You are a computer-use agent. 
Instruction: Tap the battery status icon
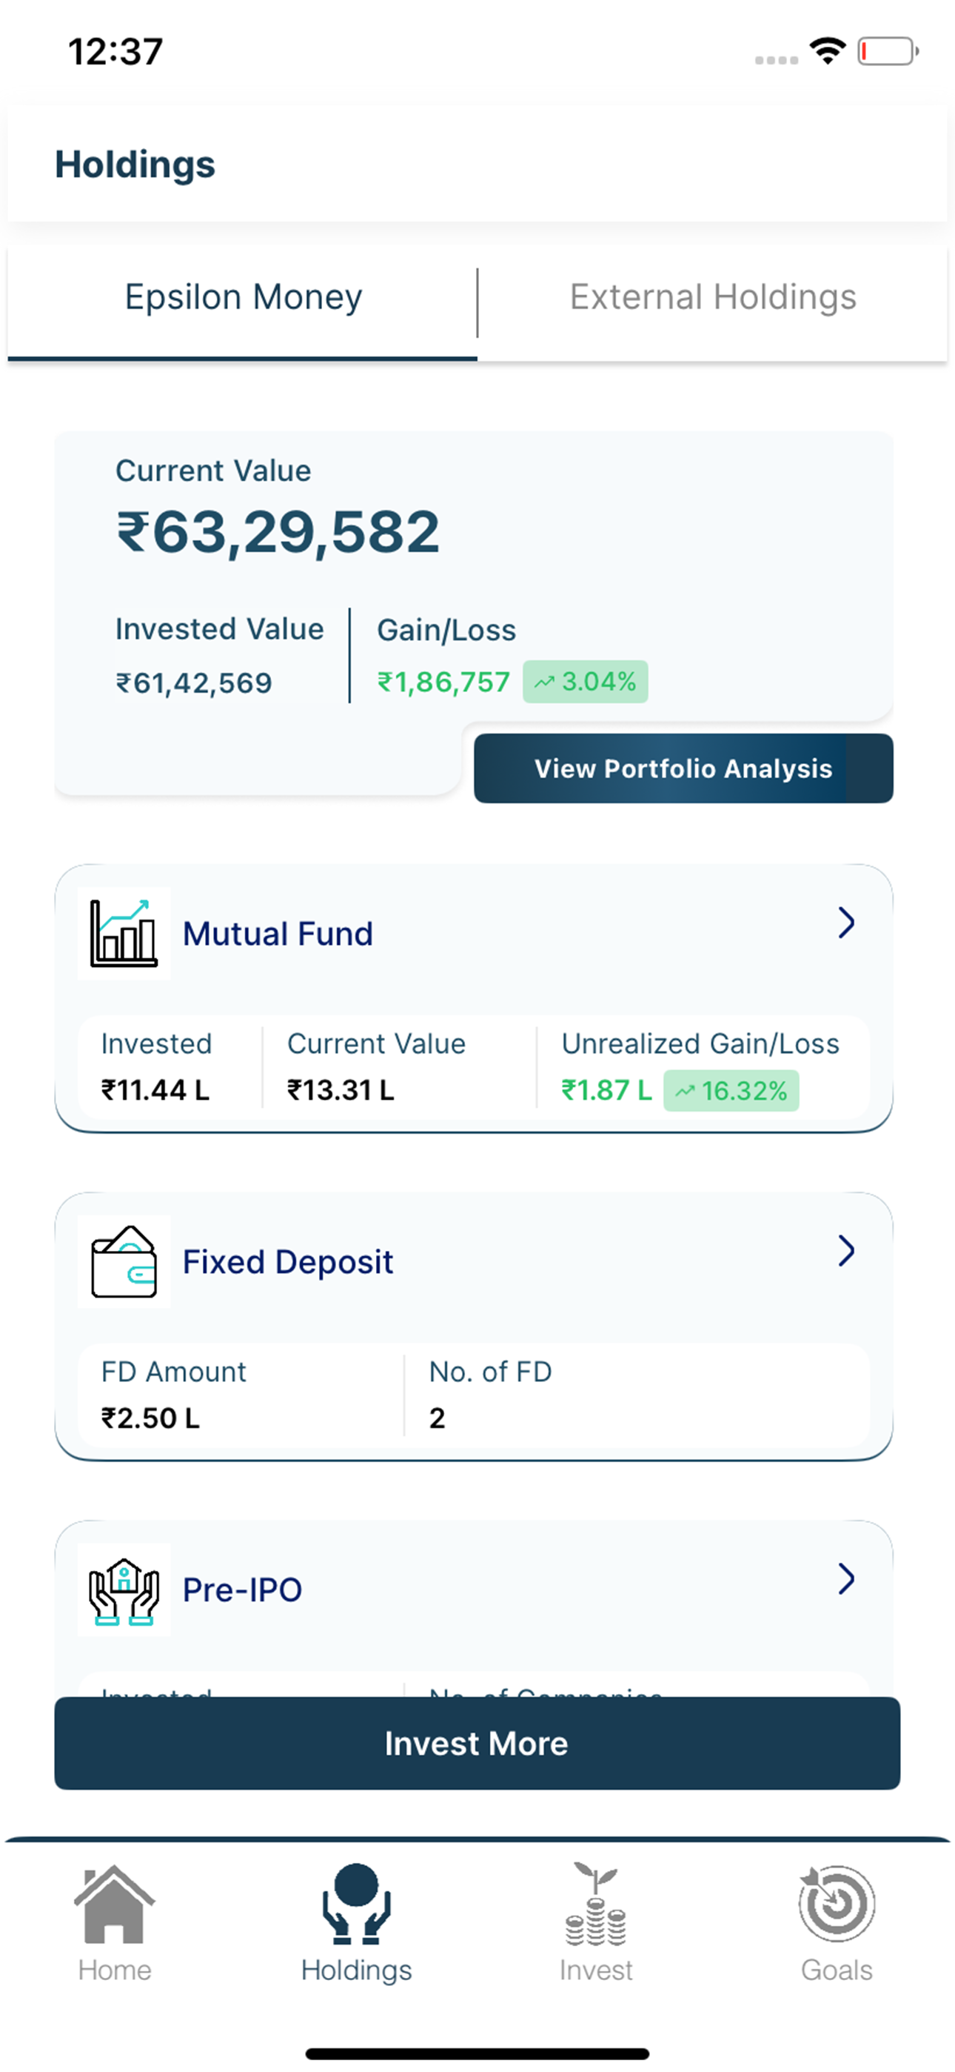pos(888,51)
